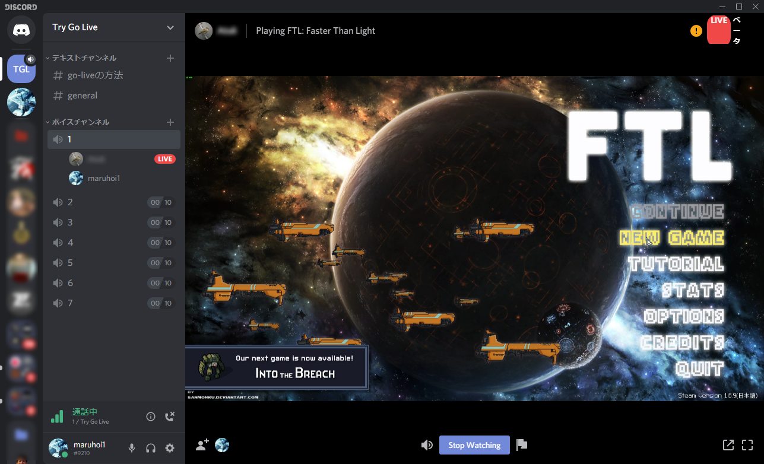Open the general text channel

[114, 96]
